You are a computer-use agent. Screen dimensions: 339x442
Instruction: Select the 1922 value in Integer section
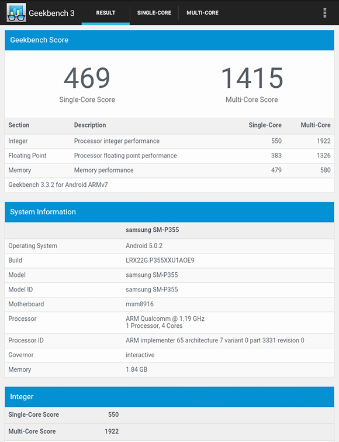(112, 431)
